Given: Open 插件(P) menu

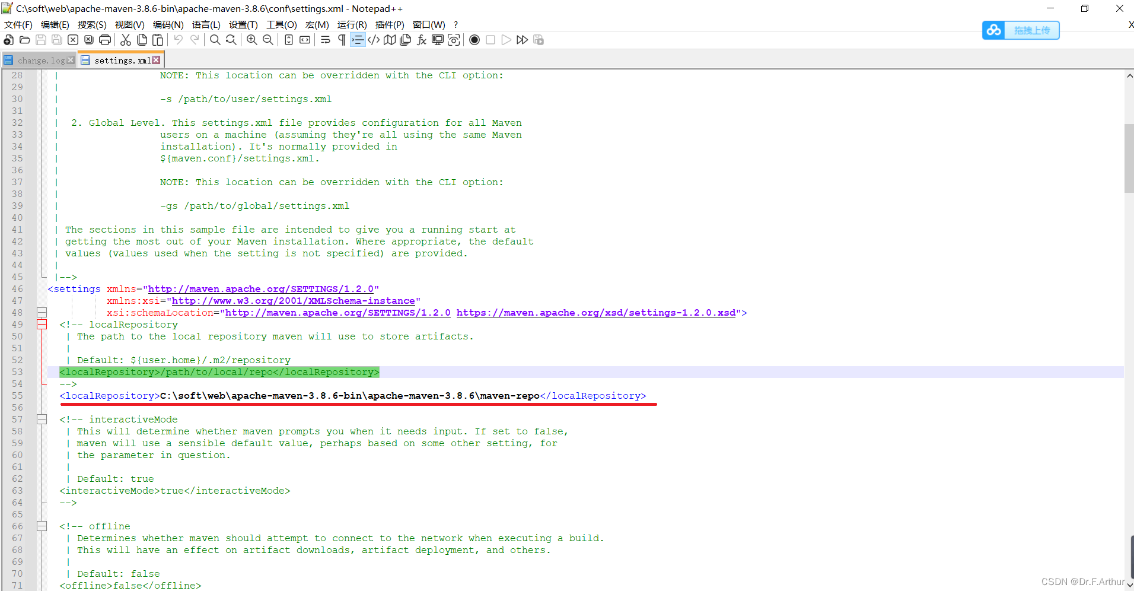Looking at the screenshot, I should [390, 24].
